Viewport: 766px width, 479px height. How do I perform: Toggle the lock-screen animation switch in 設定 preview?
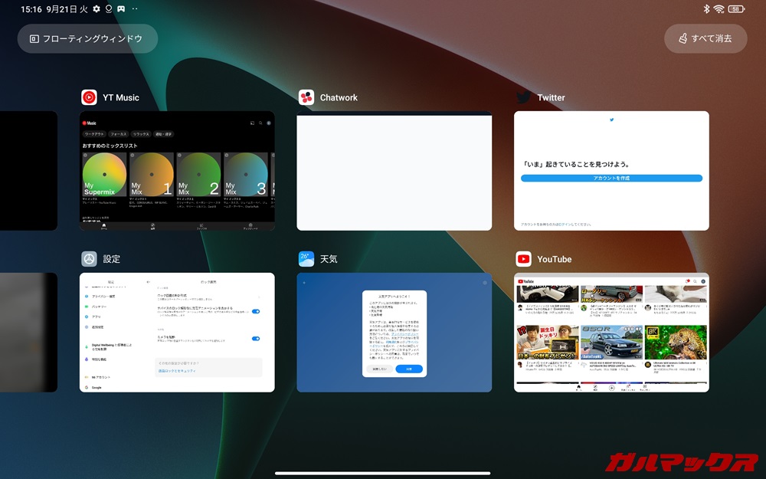[256, 311]
